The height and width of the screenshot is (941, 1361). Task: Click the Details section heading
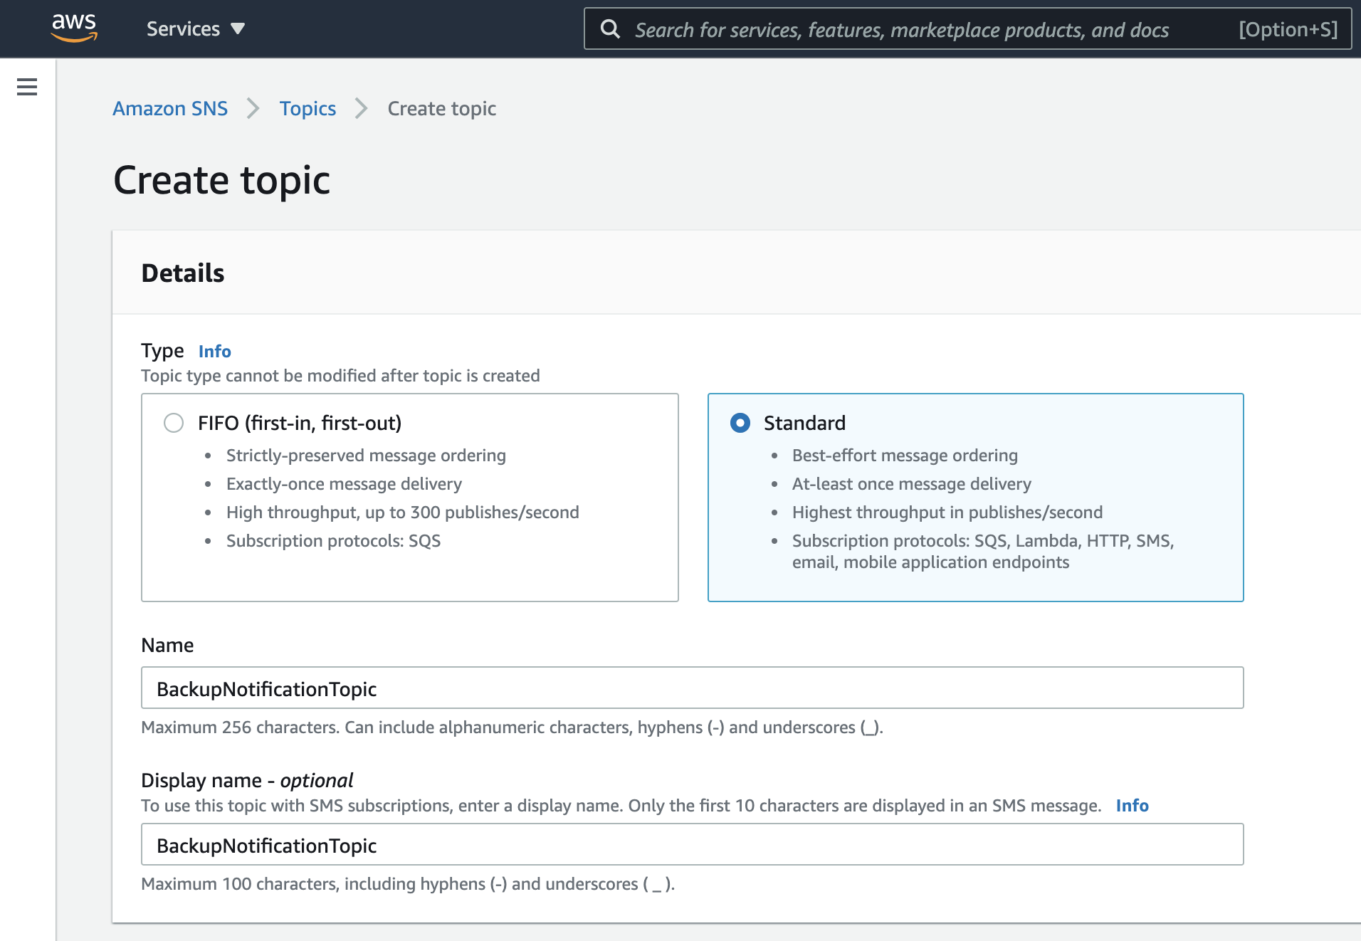pyautogui.click(x=183, y=273)
